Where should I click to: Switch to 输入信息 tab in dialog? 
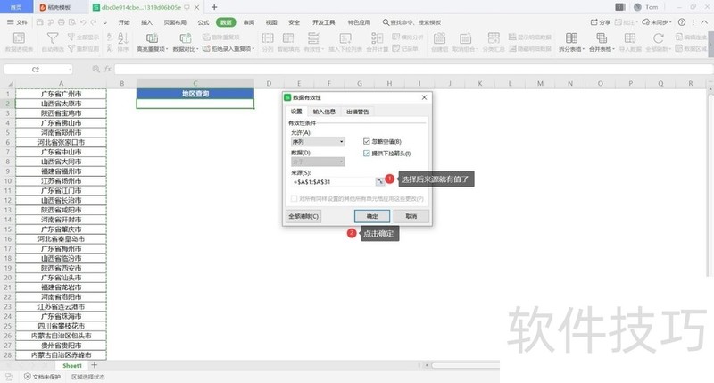point(324,112)
